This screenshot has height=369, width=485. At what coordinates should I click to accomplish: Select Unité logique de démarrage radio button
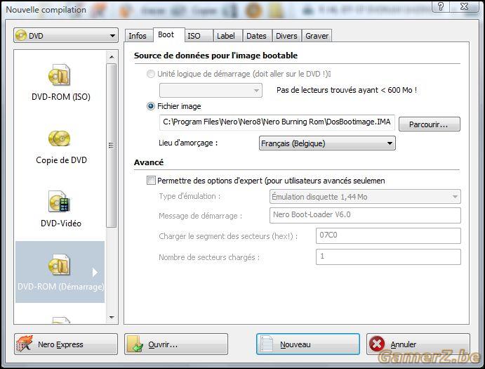(x=151, y=74)
